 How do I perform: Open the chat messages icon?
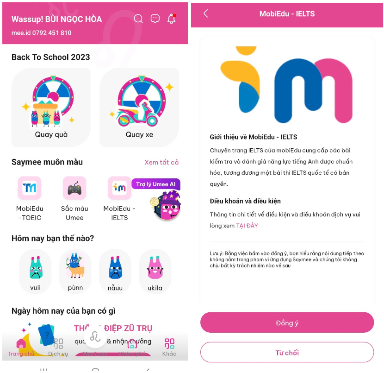[x=155, y=19]
